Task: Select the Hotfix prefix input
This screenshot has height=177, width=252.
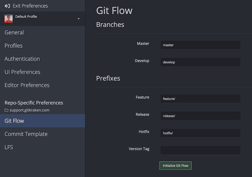Action: coord(200,133)
